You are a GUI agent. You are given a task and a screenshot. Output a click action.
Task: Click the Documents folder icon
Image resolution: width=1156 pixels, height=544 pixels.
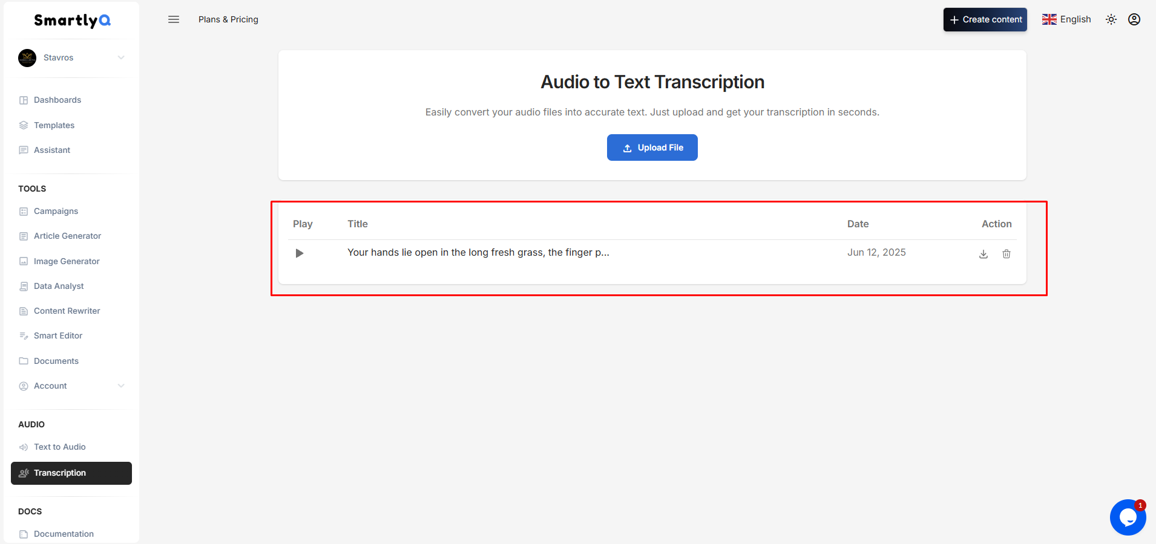click(24, 361)
